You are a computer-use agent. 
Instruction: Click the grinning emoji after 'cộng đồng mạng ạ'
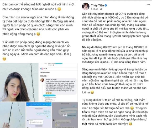point(38,34)
